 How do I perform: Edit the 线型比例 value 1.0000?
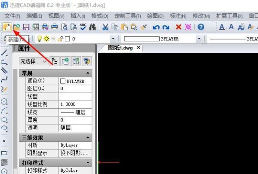(x=75, y=104)
